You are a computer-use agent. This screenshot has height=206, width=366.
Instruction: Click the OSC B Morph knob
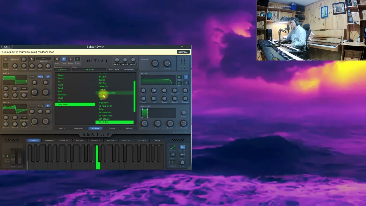[x=34, y=121]
